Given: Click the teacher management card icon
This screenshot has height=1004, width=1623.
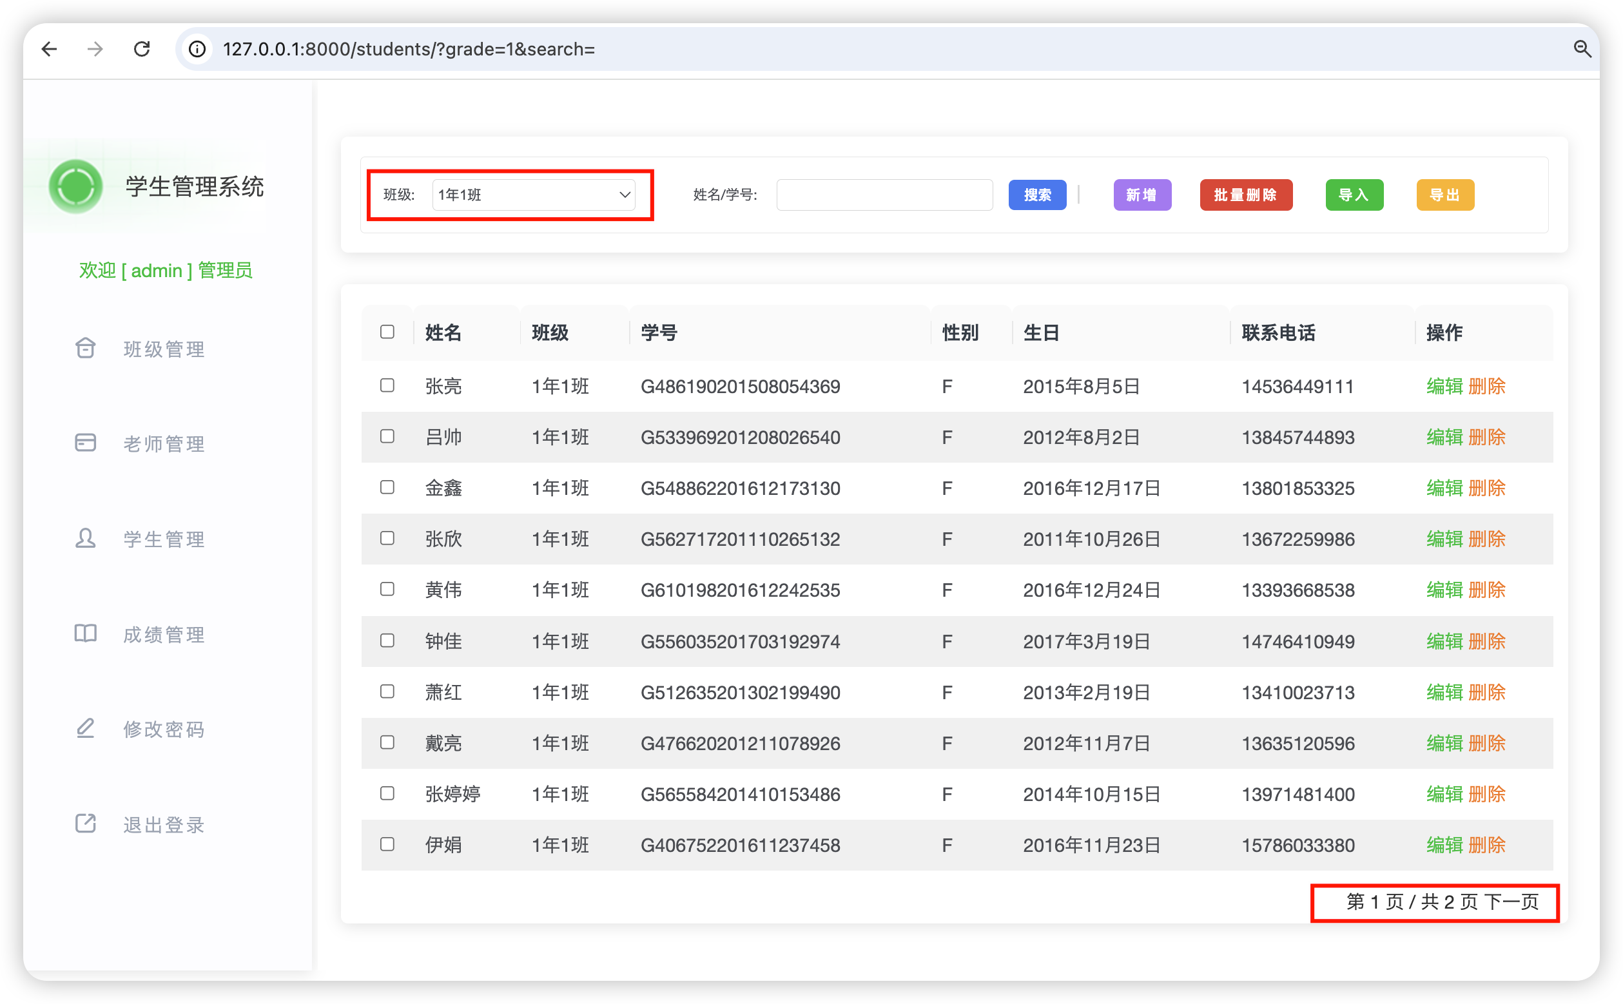Looking at the screenshot, I should point(86,443).
